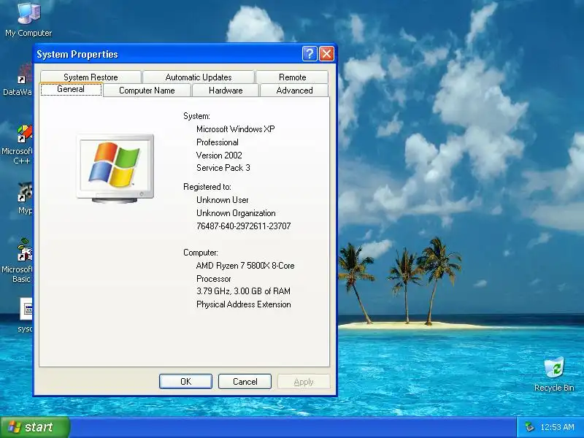Click the Windows XP monitor logo image

(115, 169)
